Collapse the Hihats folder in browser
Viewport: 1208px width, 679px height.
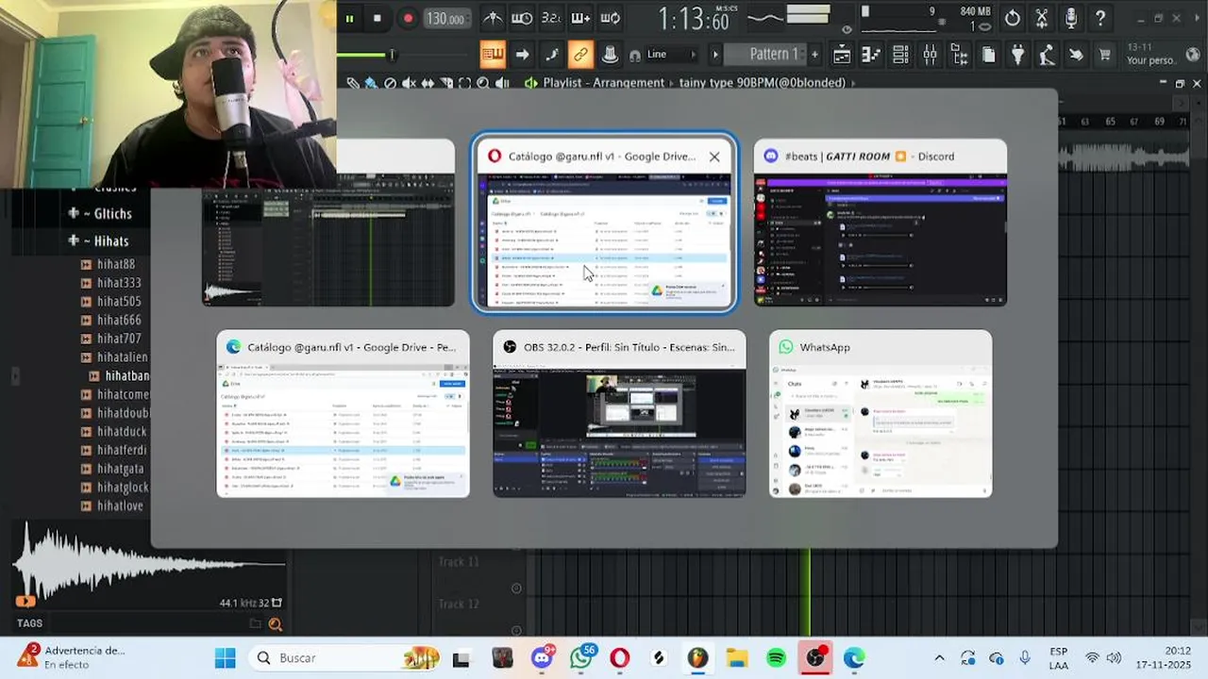point(100,240)
